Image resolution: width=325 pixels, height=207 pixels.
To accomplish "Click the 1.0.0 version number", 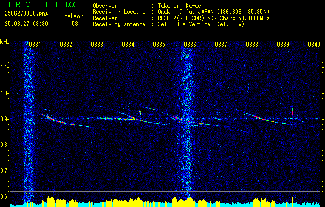I will [x=70, y=4].
